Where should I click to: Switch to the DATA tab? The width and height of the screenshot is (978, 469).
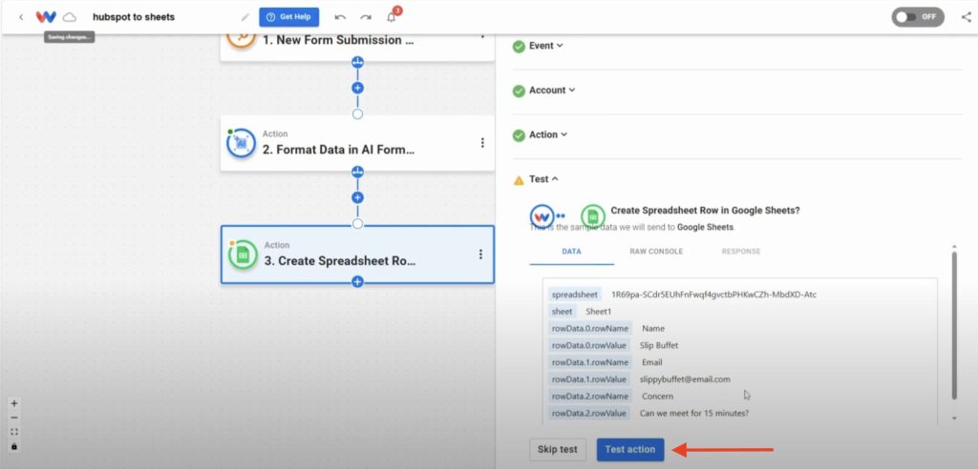coord(572,252)
